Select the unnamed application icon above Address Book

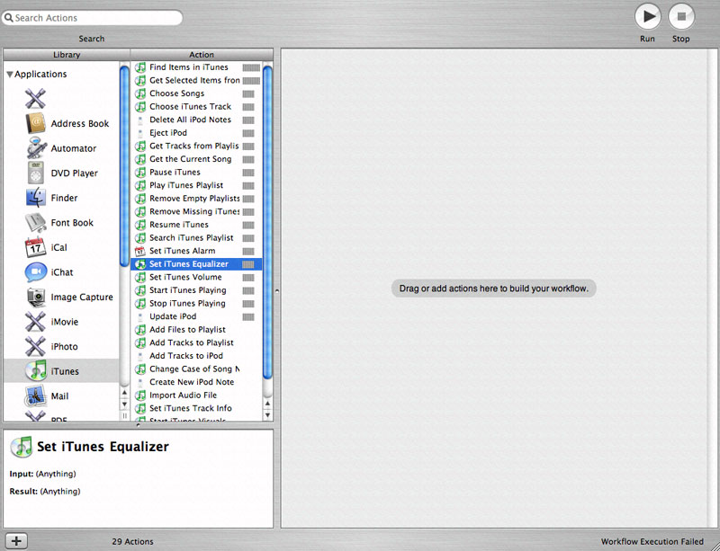(35, 99)
